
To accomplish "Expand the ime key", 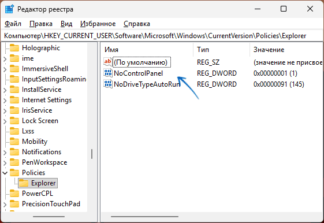I will 5,59.
